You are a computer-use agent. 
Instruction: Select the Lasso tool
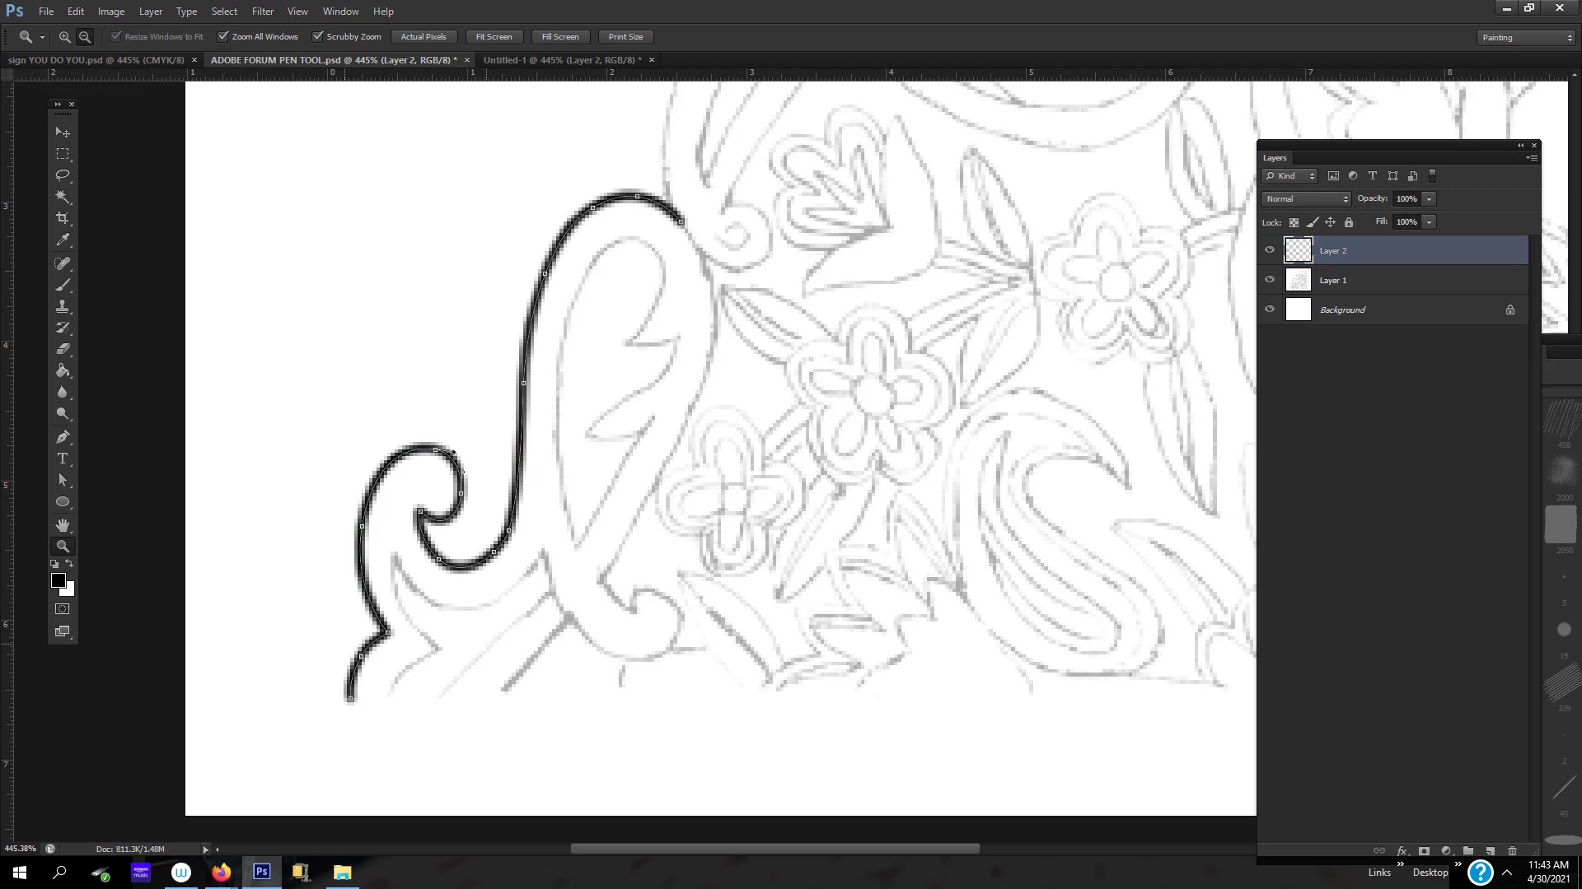coord(63,175)
